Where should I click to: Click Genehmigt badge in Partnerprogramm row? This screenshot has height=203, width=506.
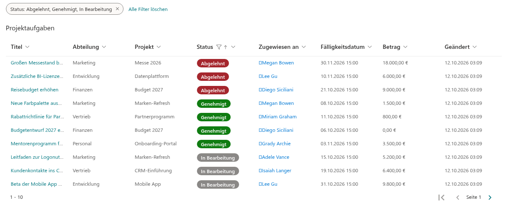click(x=213, y=117)
